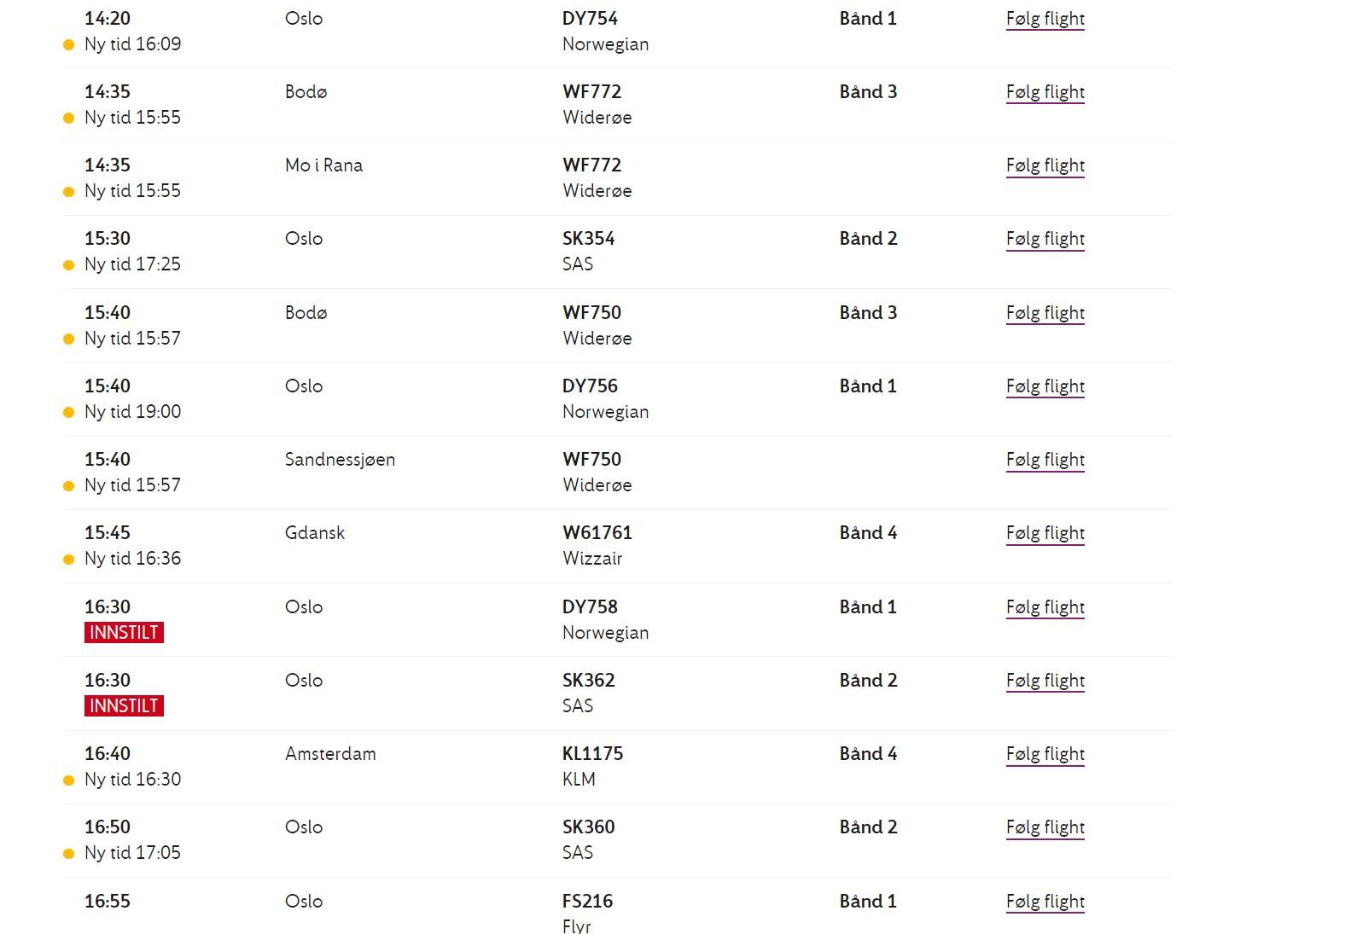This screenshot has width=1357, height=934.
Task: Click 'Følg flight' for cancelled DY758
Action: pos(1045,607)
